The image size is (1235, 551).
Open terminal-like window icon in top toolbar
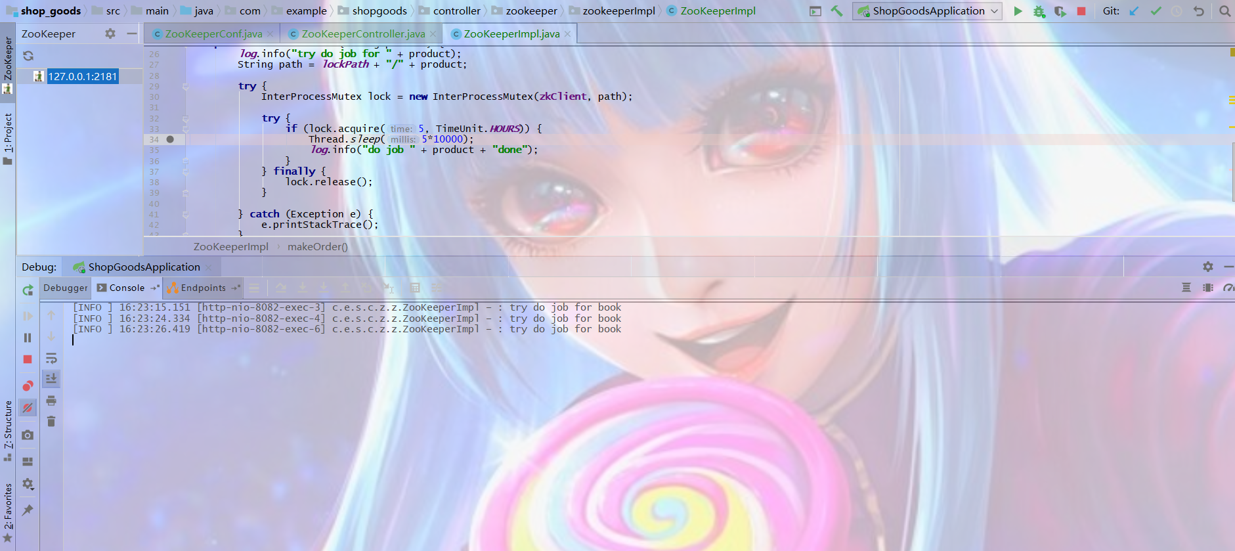815,11
